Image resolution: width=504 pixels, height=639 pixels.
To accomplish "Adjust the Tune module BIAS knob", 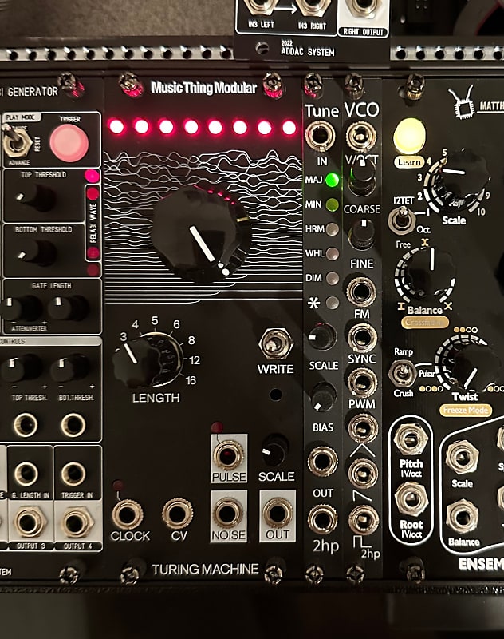I will [x=323, y=396].
